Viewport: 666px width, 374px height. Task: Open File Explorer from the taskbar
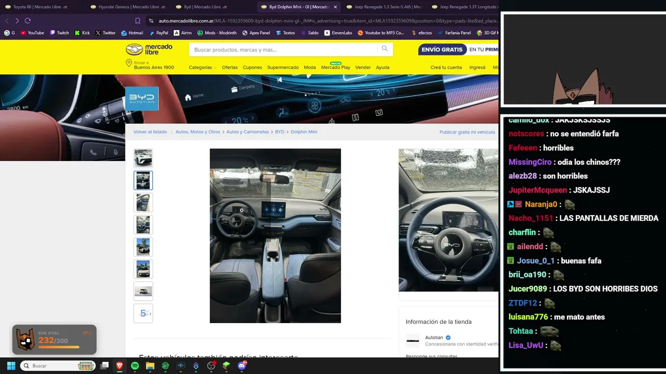tap(150, 366)
